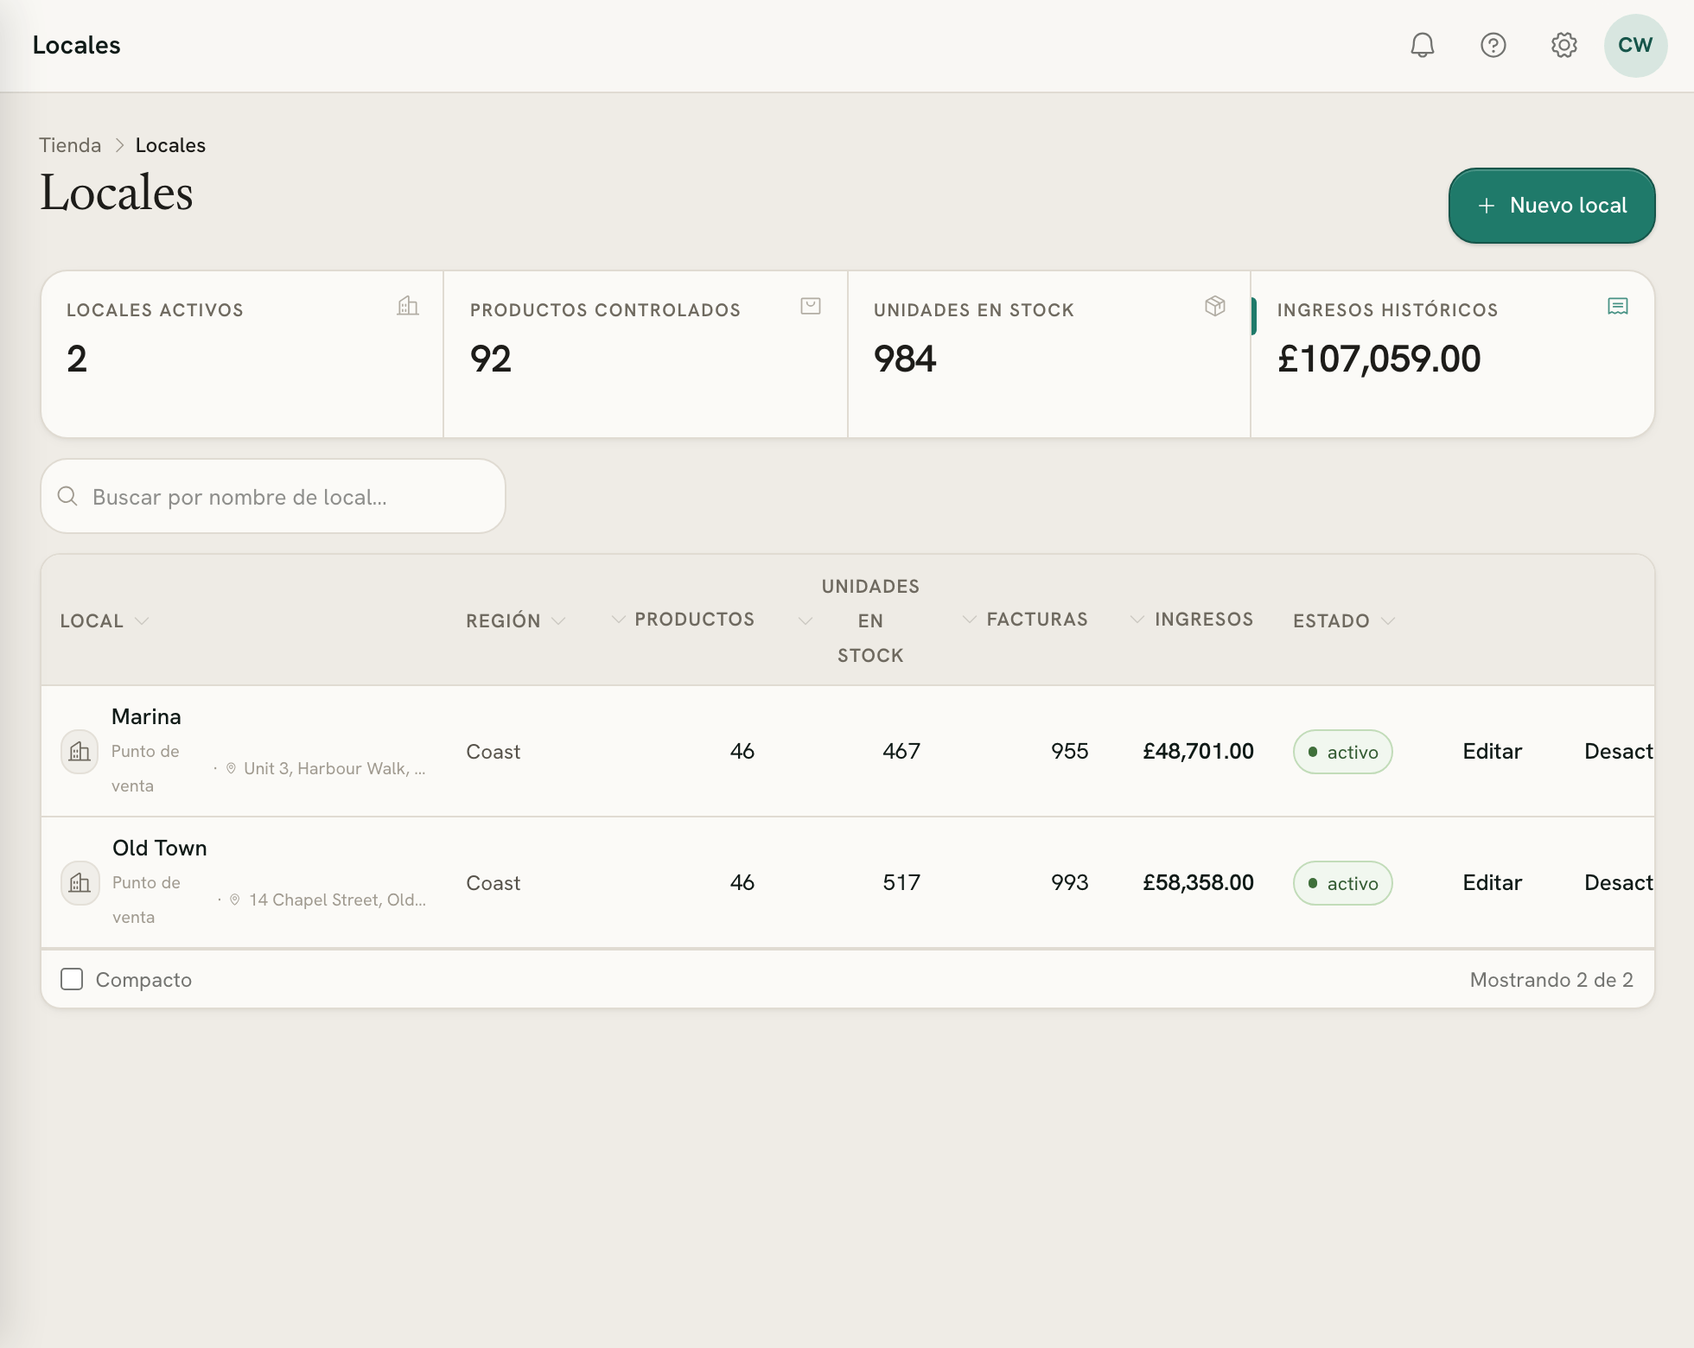Deactivate the Marina location
This screenshot has height=1348, width=1694.
1618,751
